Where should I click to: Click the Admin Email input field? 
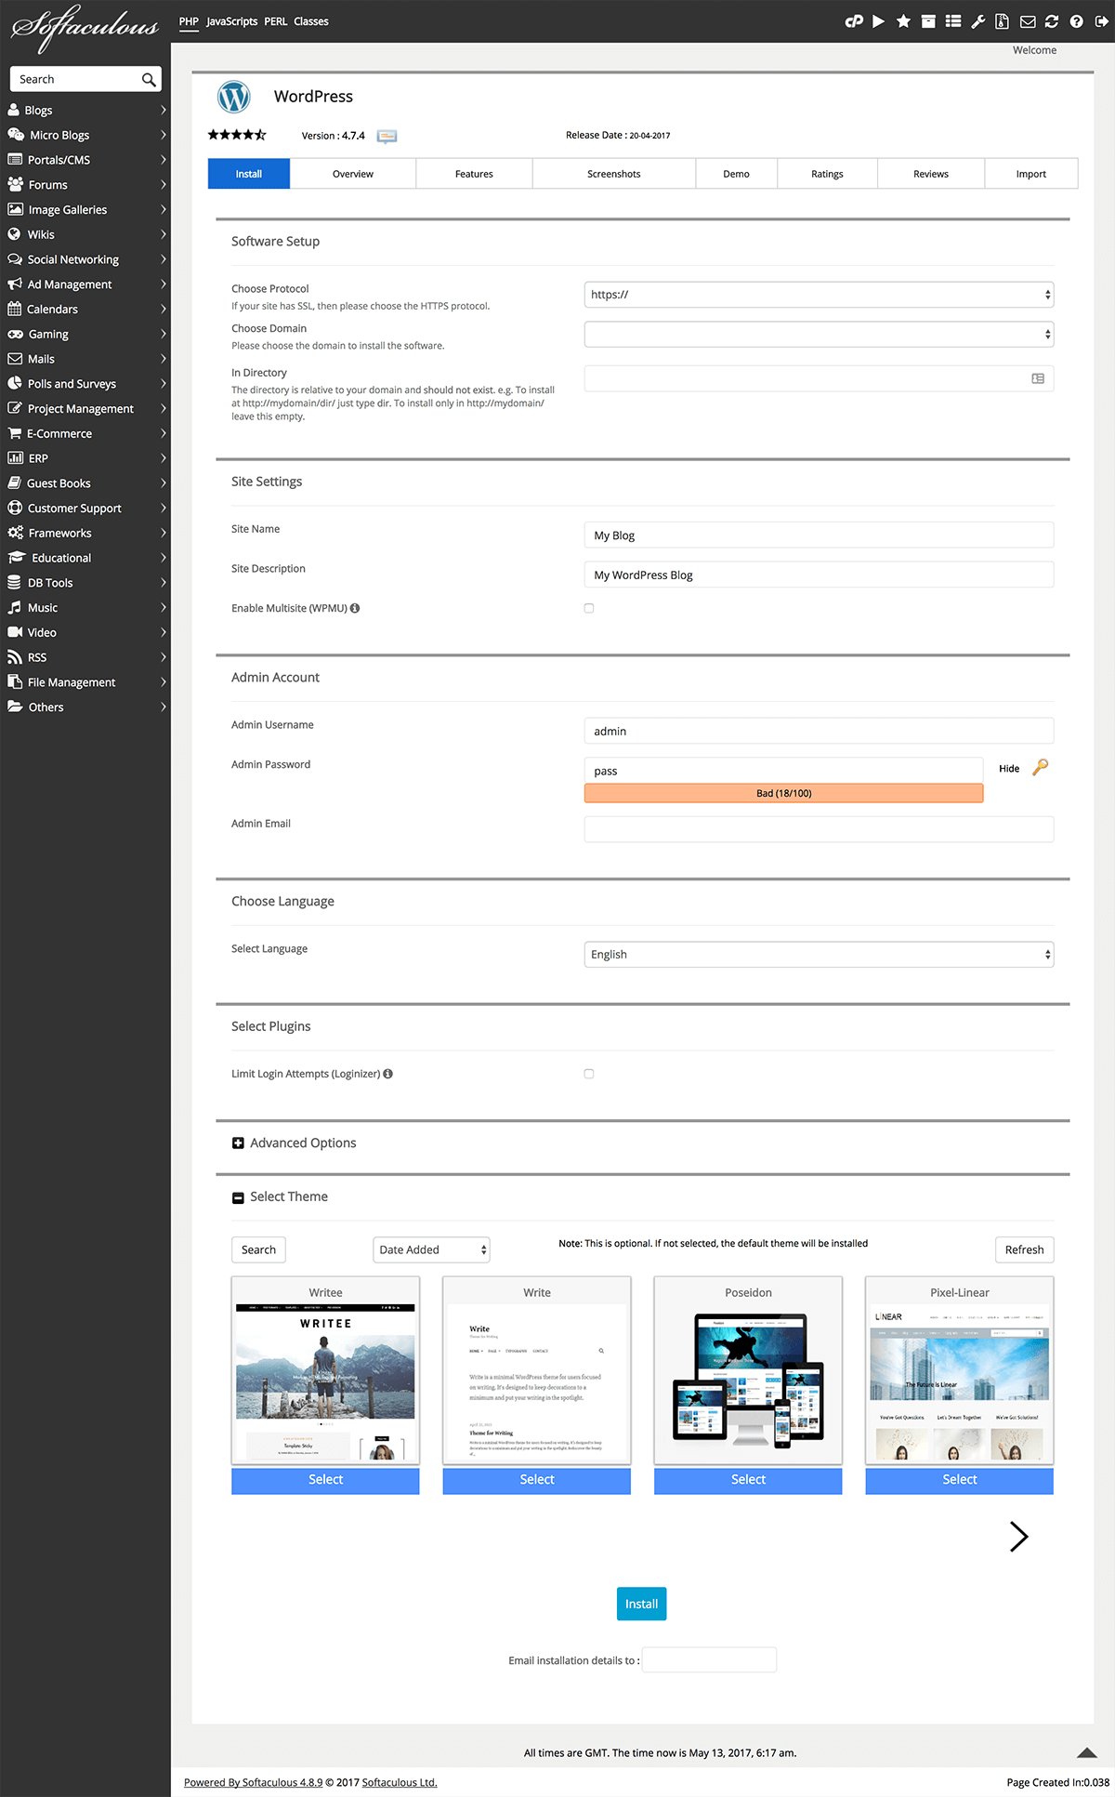pos(819,829)
